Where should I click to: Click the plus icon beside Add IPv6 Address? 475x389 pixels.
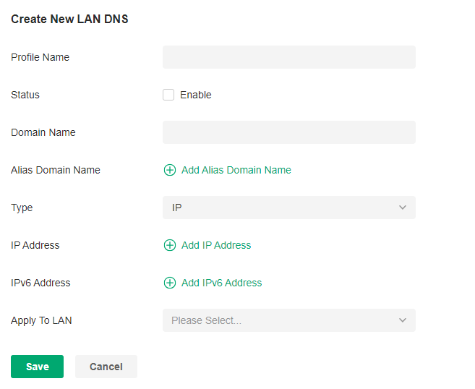pos(170,283)
